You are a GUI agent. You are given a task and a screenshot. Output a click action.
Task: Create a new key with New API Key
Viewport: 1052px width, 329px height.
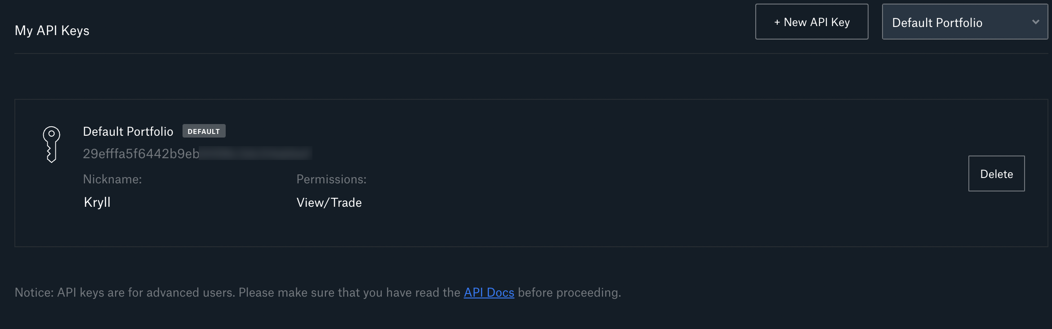811,22
